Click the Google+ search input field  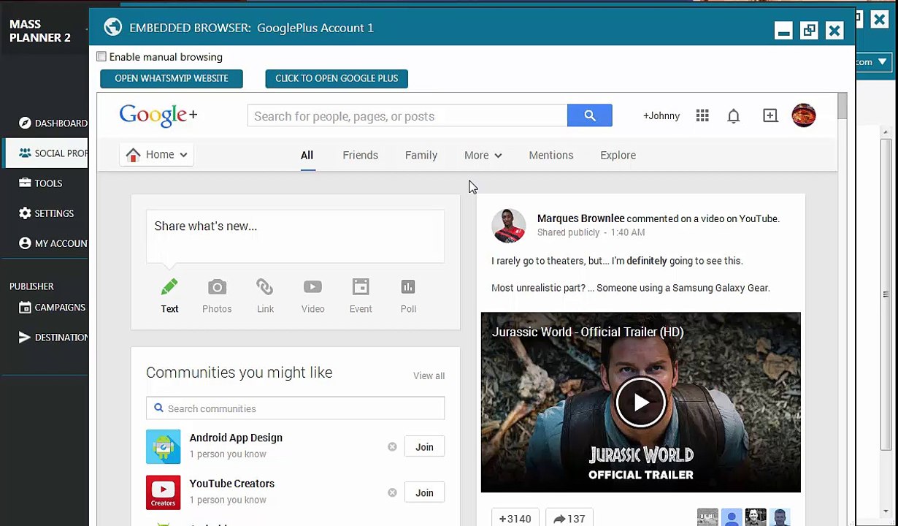point(407,115)
